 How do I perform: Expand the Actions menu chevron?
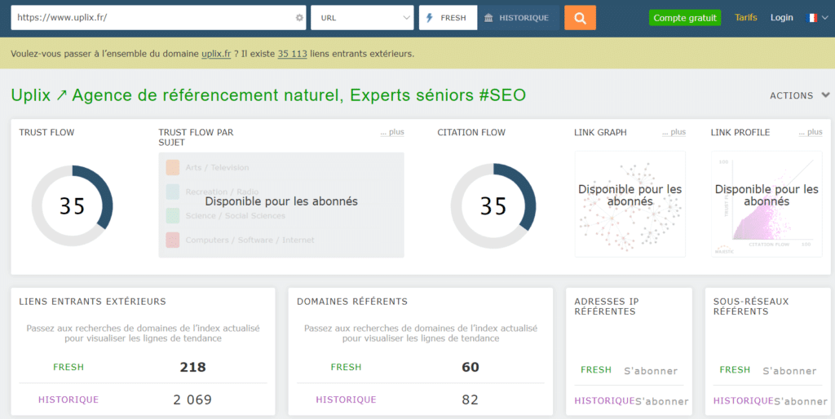click(825, 95)
